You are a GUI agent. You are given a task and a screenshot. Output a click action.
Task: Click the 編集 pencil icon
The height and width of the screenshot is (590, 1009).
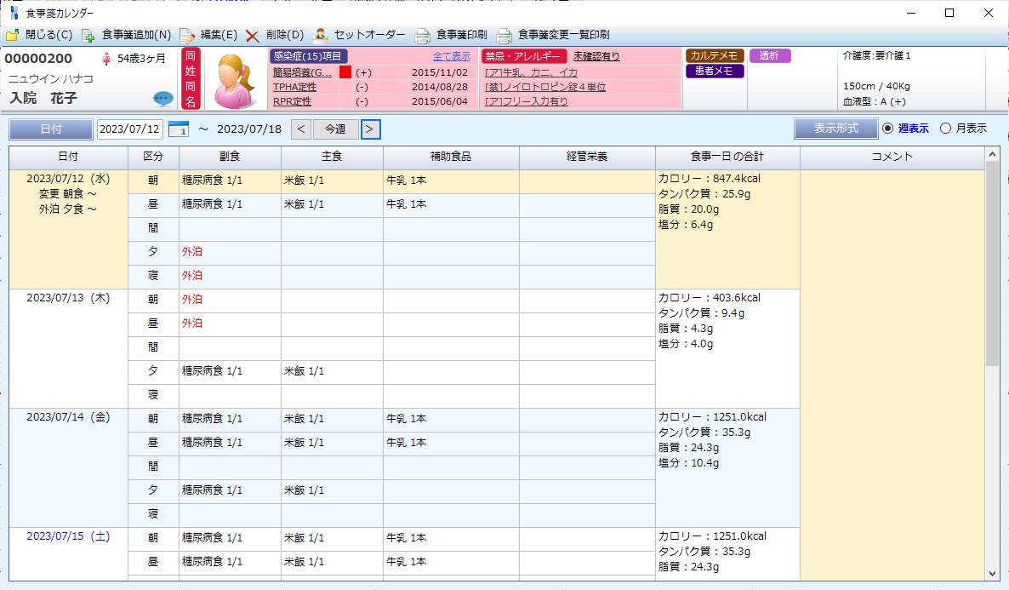(x=187, y=36)
